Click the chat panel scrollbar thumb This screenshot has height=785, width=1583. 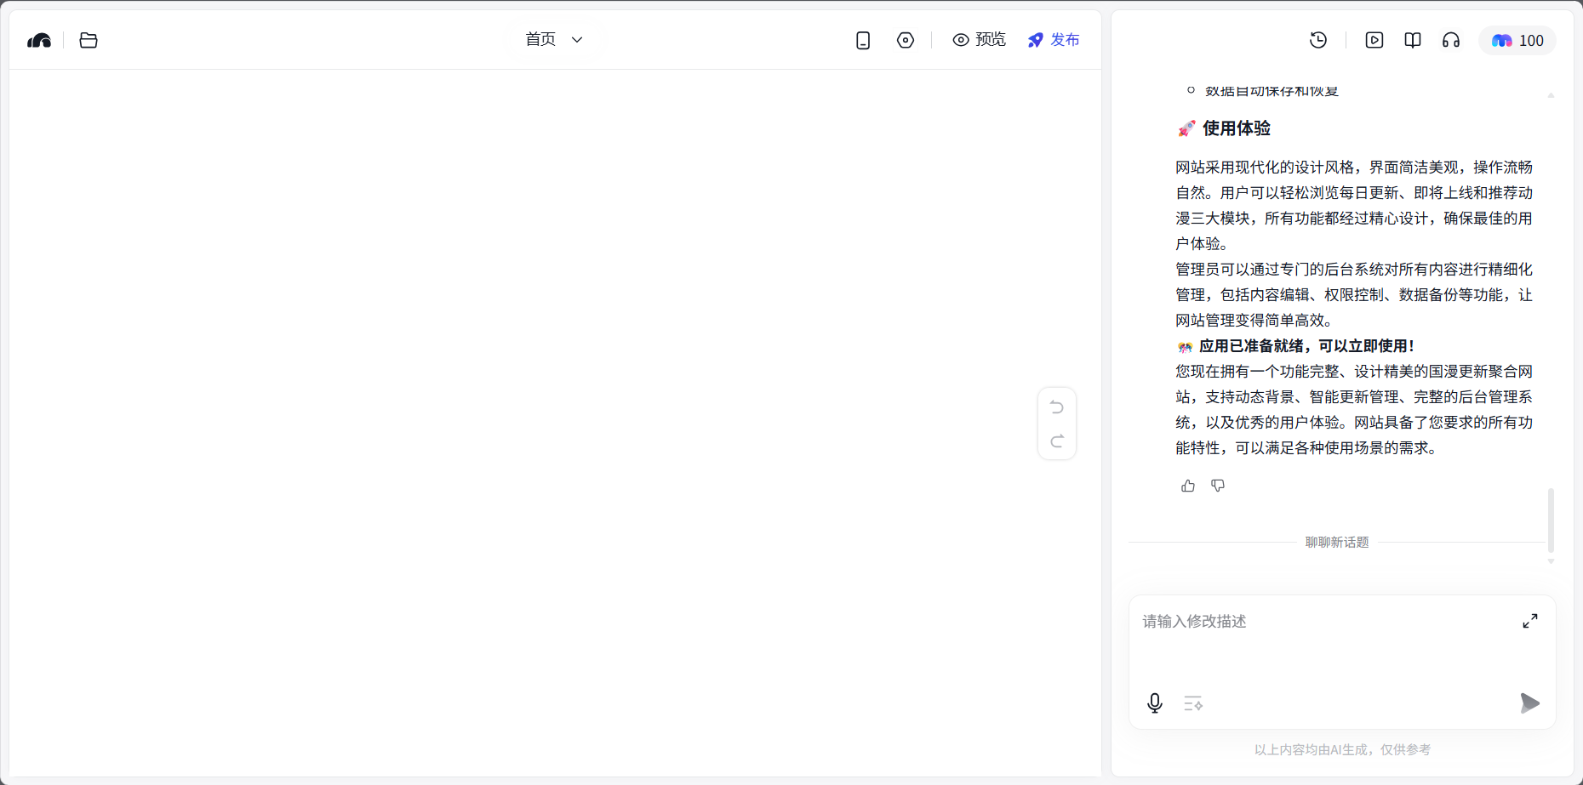coord(1551,520)
